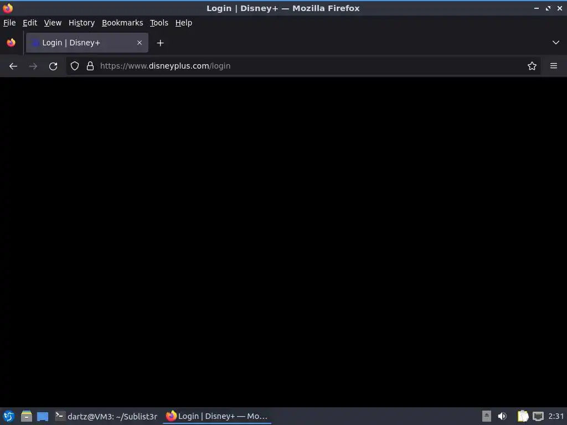
Task: Open Firefox View pinned icon
Action: pyautogui.click(x=11, y=43)
